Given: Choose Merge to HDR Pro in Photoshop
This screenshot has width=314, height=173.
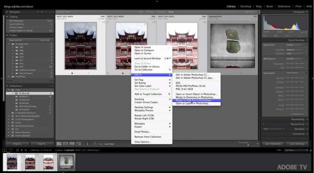Looking at the screenshot, I should [x=194, y=100].
